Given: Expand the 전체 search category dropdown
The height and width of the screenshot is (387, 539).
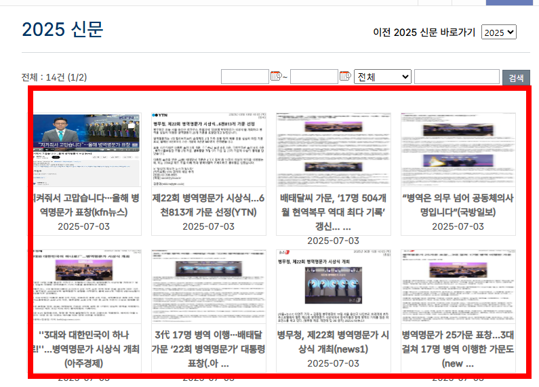Looking at the screenshot, I should click(x=382, y=77).
